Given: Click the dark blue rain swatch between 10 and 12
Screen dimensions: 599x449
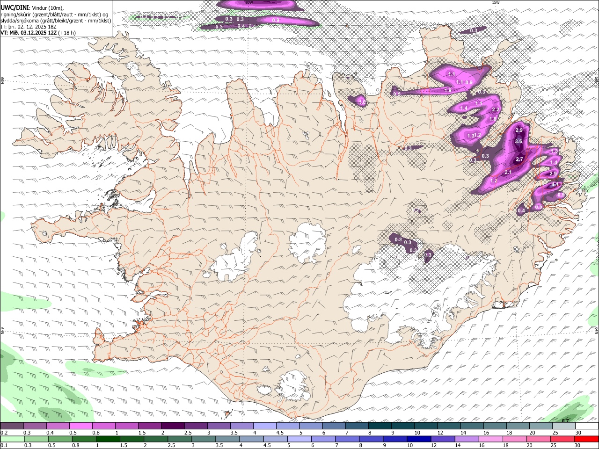Looking at the screenshot, I should (x=419, y=439).
